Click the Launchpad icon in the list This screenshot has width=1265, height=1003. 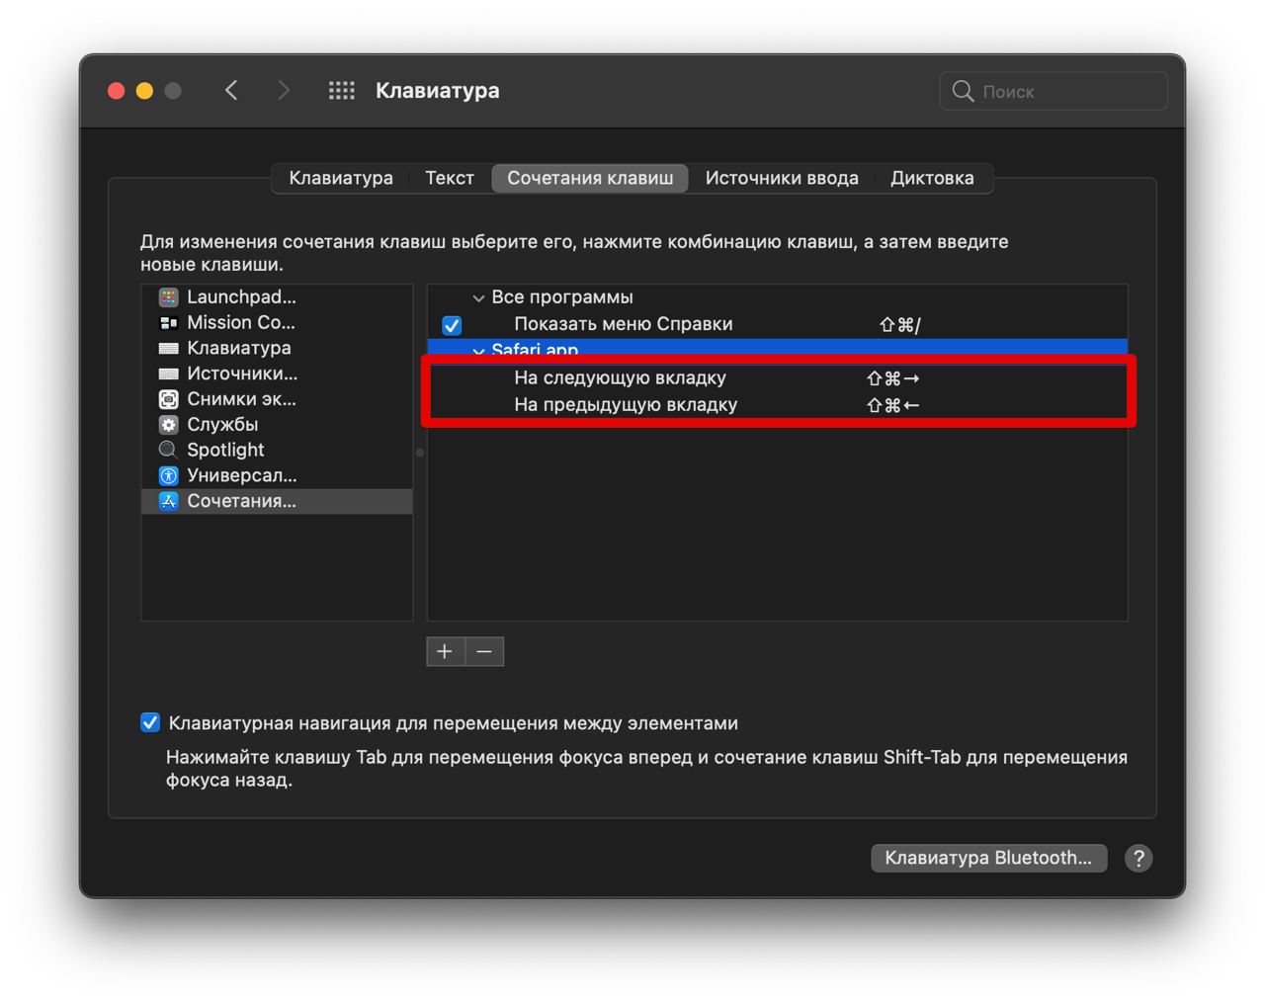[x=169, y=296]
